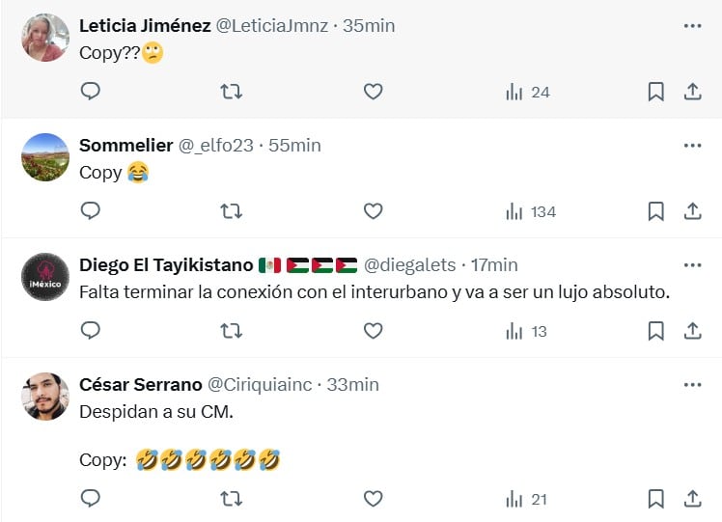Like Diego El Tayikistano's tweet
Viewport: 722px width, 522px height.
point(373,331)
